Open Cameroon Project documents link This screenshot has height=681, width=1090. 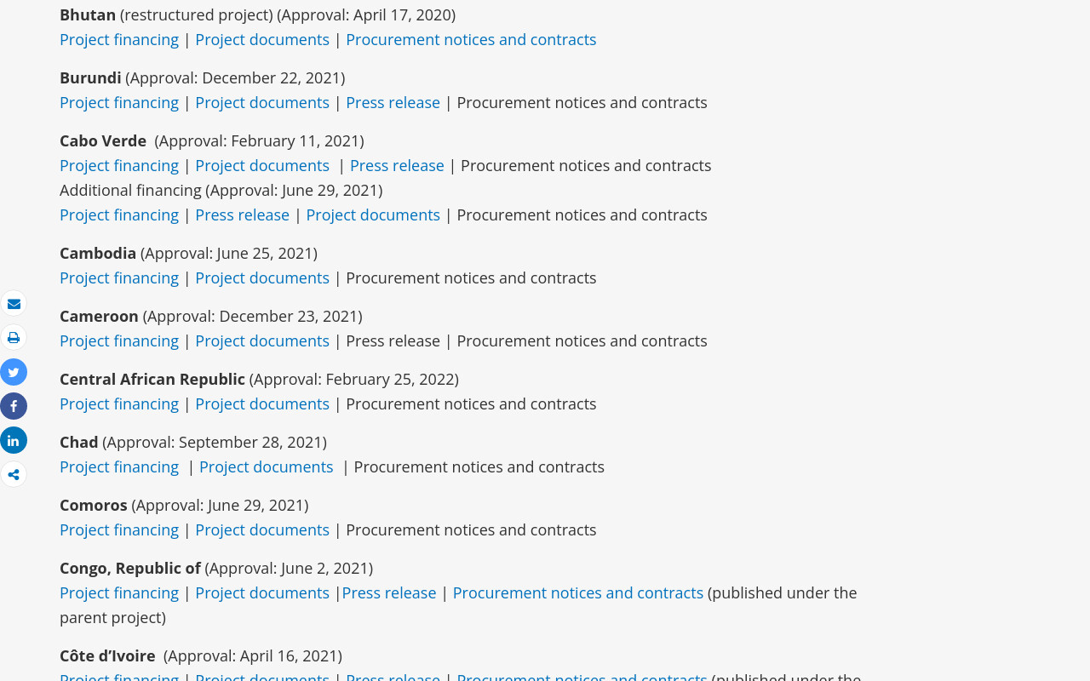tap(262, 341)
